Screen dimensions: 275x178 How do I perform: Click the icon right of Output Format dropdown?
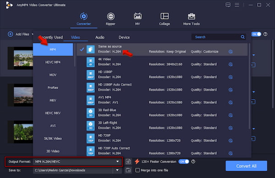(x=128, y=161)
